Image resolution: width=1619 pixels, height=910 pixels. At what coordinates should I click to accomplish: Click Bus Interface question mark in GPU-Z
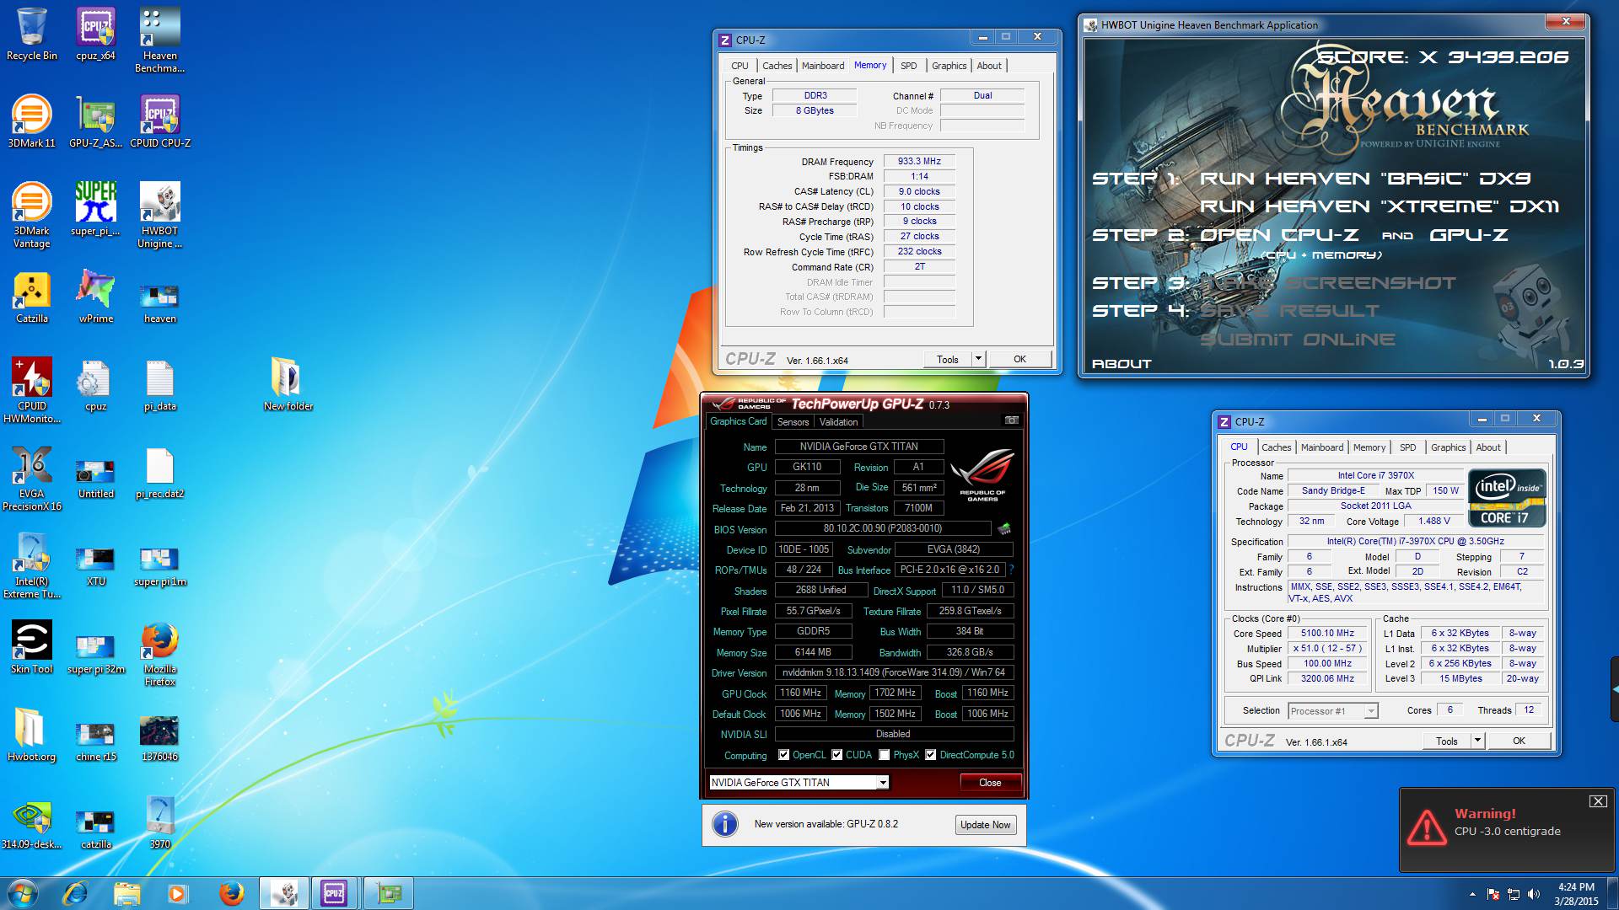click(x=1011, y=570)
